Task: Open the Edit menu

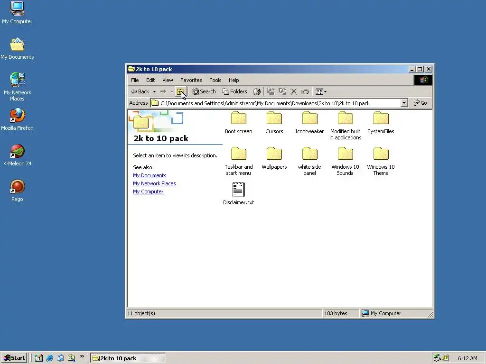Action: tap(150, 80)
